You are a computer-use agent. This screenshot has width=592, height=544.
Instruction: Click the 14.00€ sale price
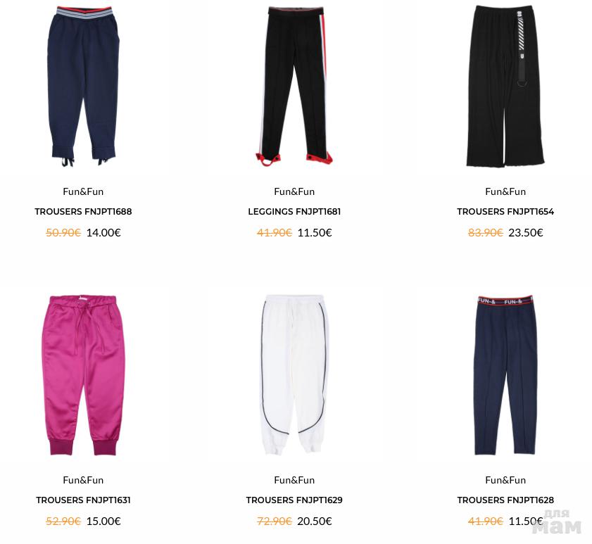coord(103,232)
